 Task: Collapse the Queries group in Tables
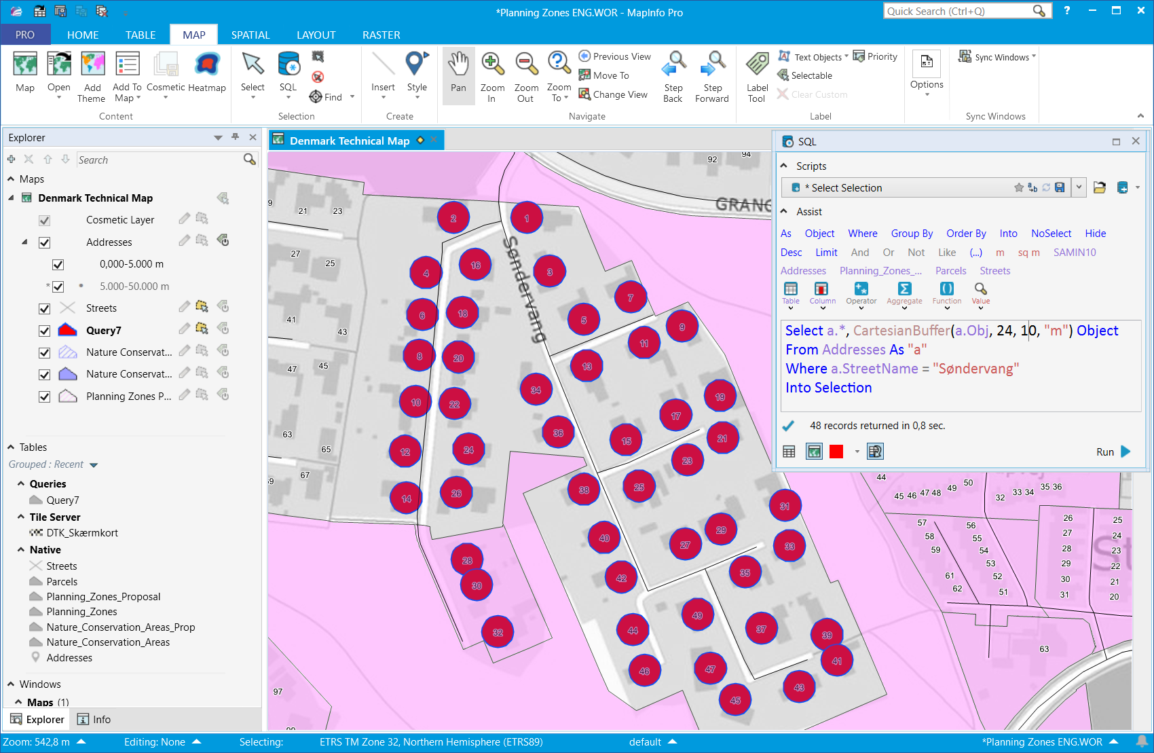(x=21, y=484)
